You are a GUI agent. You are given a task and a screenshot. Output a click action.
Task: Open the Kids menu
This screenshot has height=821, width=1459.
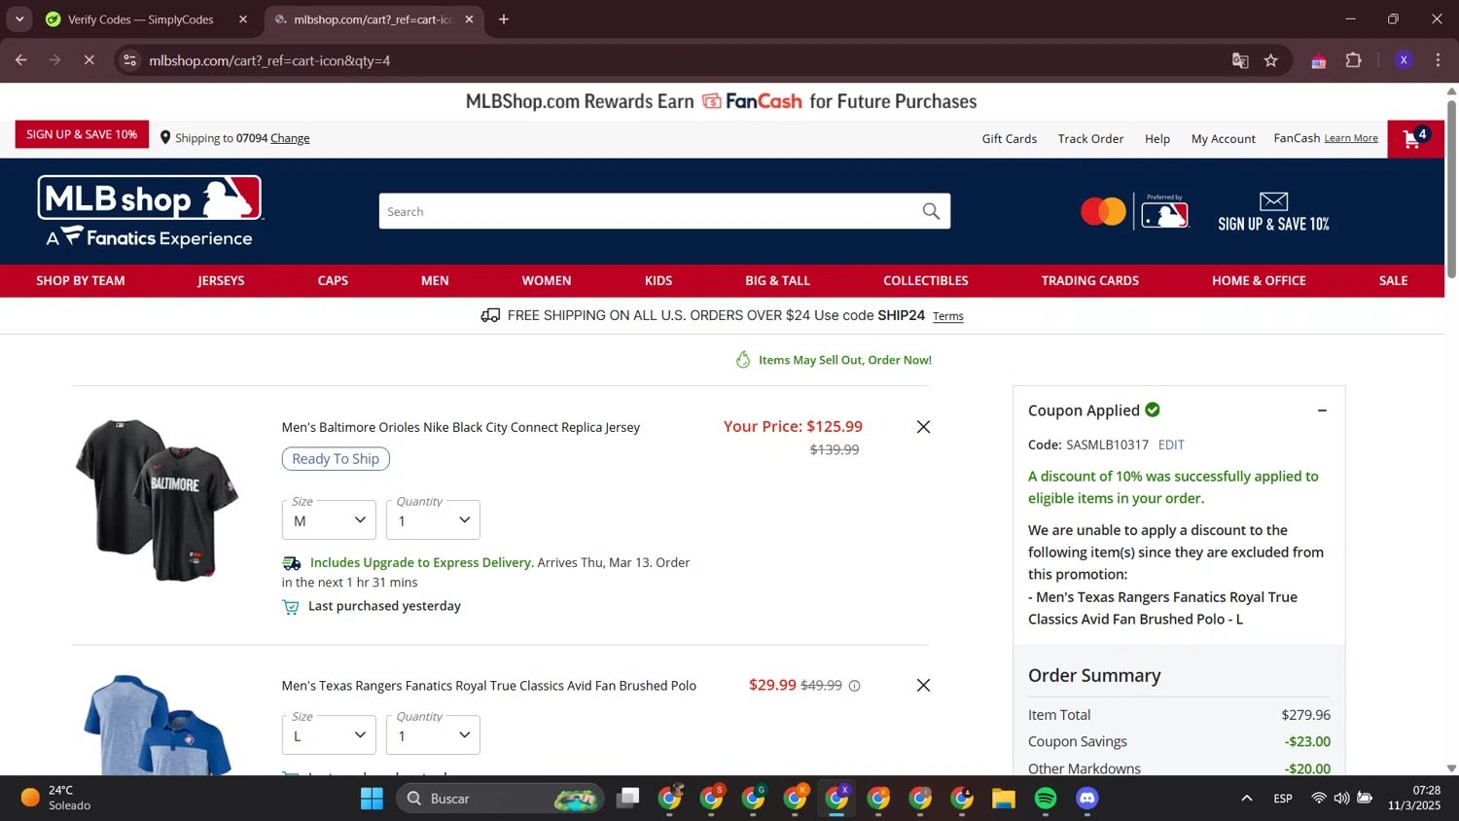tap(658, 280)
